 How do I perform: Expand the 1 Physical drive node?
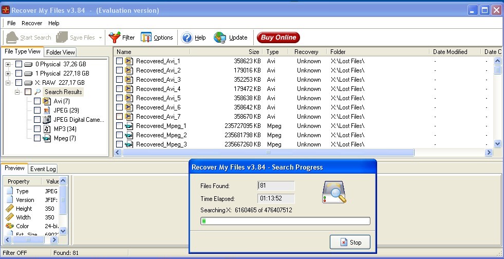pos(8,73)
